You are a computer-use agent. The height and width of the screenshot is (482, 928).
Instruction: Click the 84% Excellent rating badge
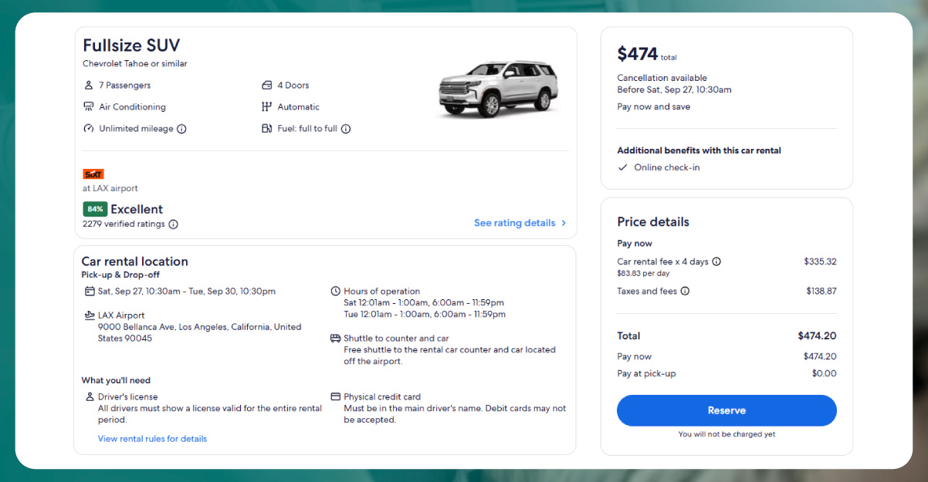94,209
